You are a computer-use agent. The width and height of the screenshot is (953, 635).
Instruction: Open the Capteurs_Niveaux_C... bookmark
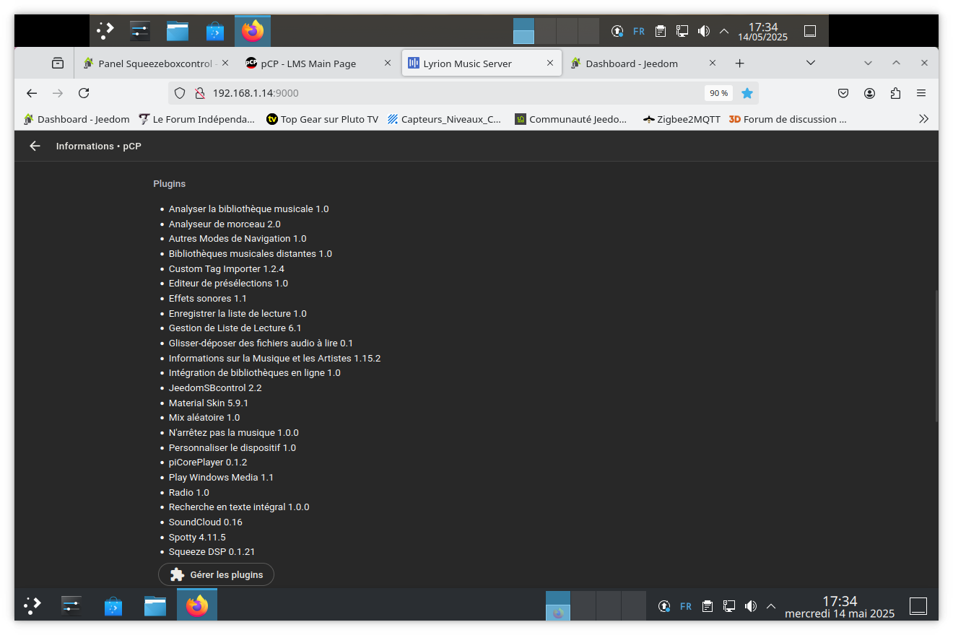(444, 119)
